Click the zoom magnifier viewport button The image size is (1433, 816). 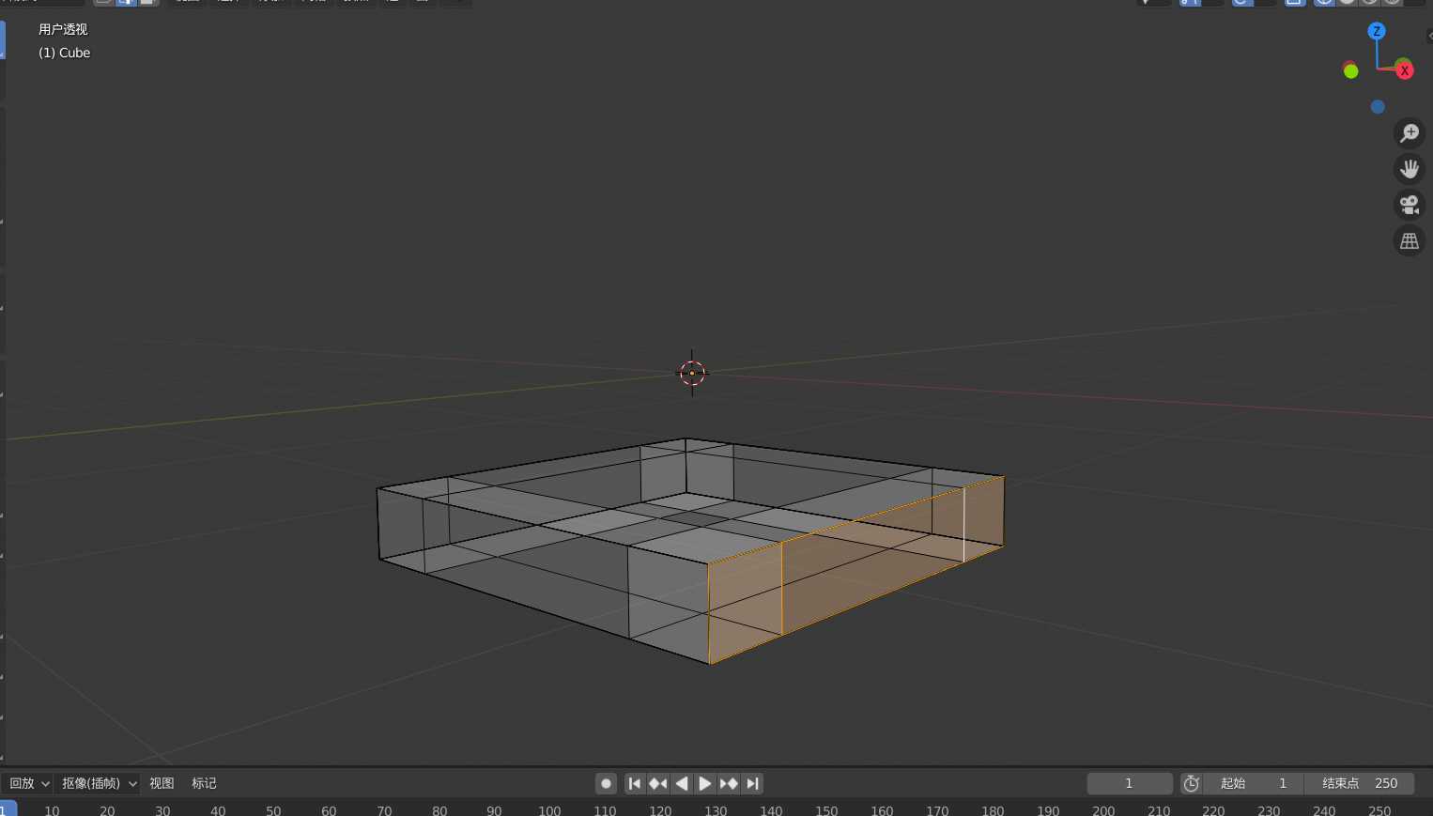pos(1410,133)
